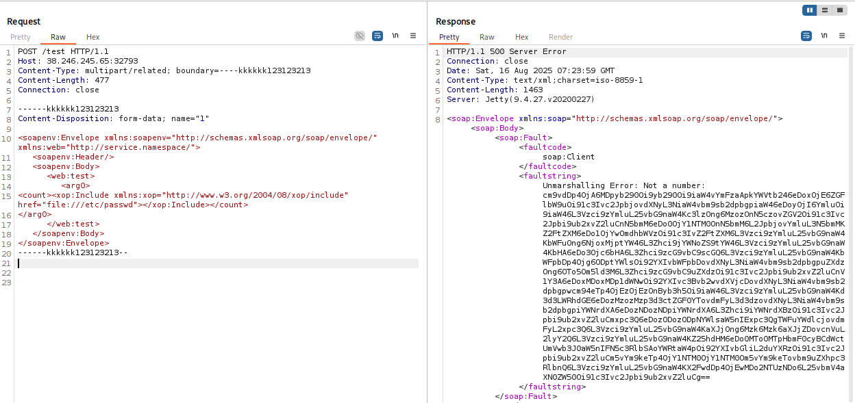Click 'Unmarshalling Error: Not a number:' text
855x403 pixels.
pyautogui.click(x=623, y=185)
